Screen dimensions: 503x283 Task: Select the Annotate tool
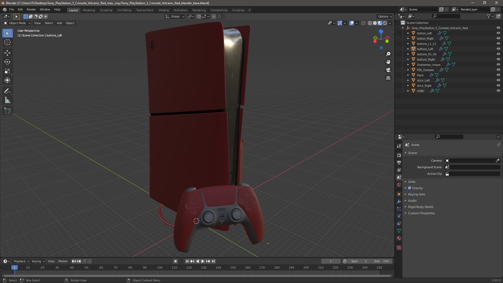7,91
